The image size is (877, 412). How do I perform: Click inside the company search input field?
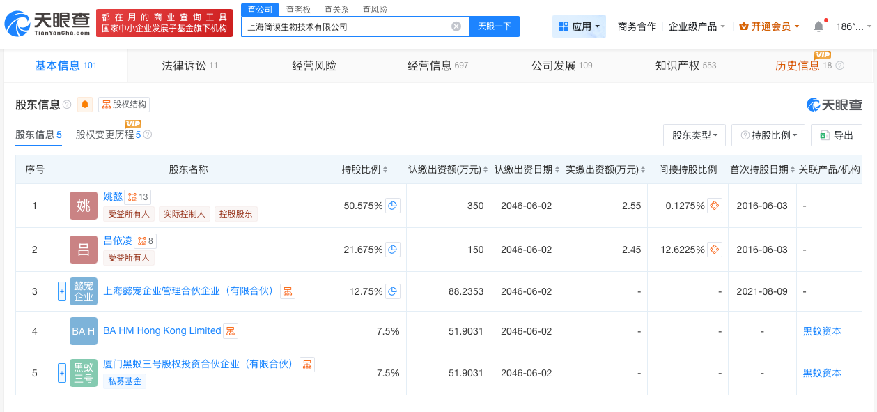348,26
